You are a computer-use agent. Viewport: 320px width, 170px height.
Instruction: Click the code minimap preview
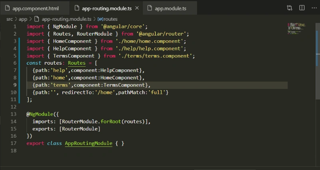(x=296, y=29)
